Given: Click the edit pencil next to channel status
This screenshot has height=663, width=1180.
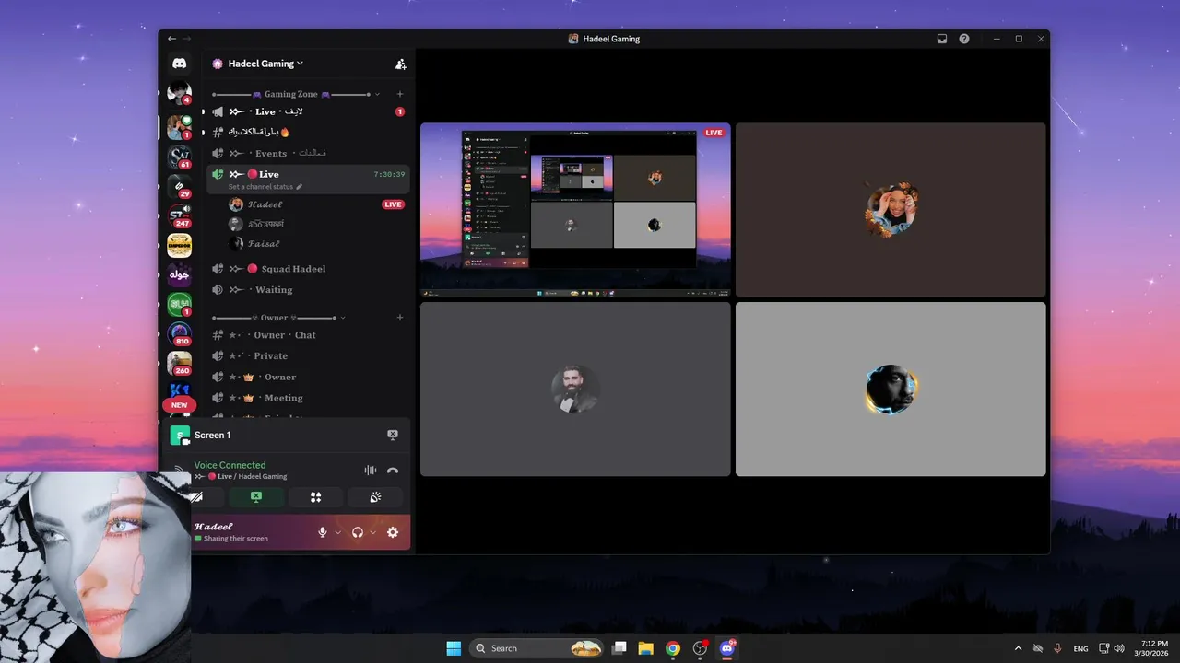Looking at the screenshot, I should click(299, 187).
